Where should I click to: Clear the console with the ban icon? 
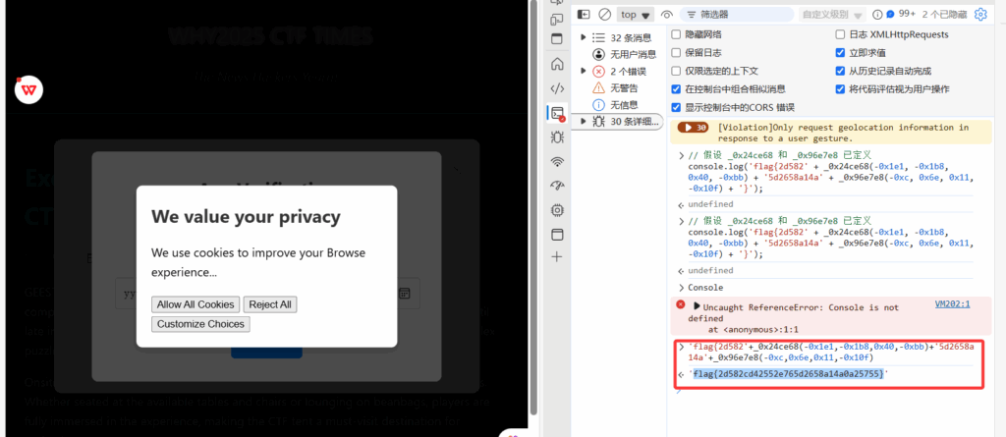(x=604, y=15)
